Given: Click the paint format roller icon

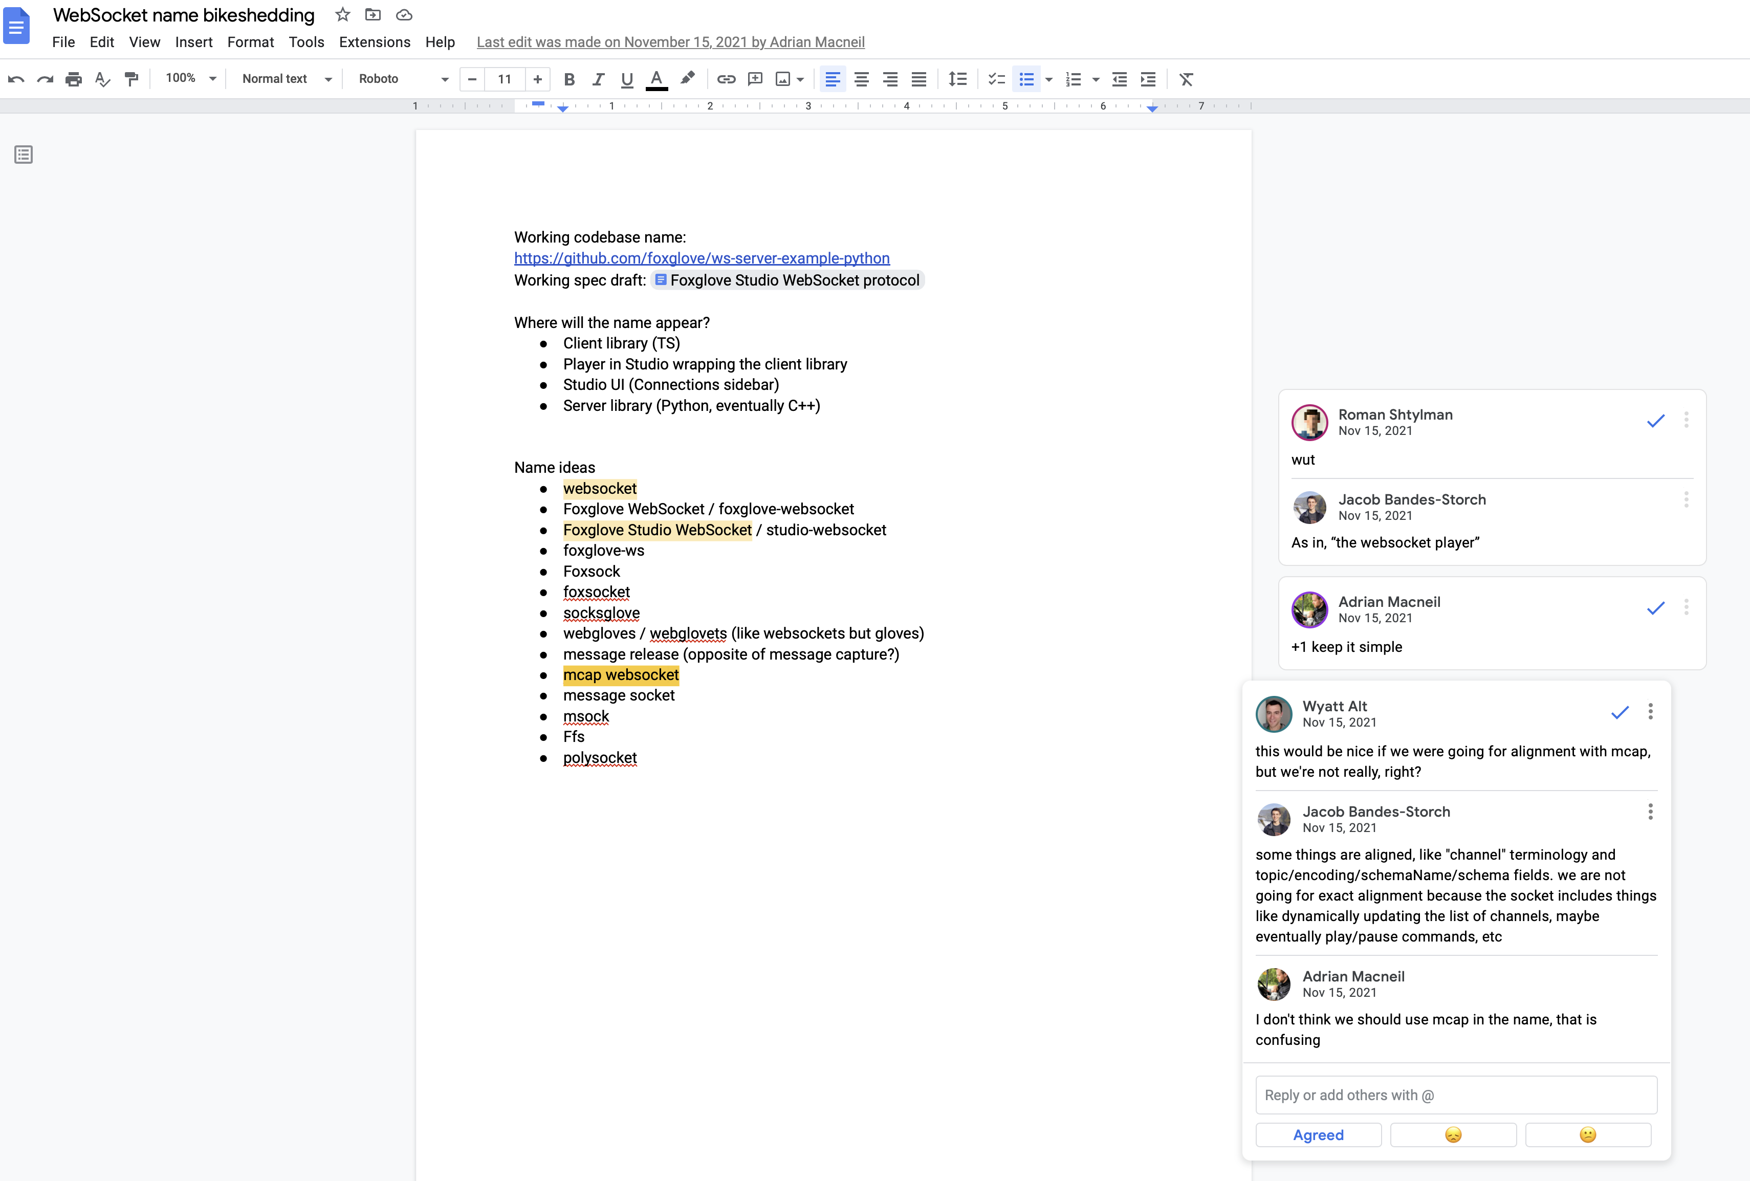Looking at the screenshot, I should point(132,79).
